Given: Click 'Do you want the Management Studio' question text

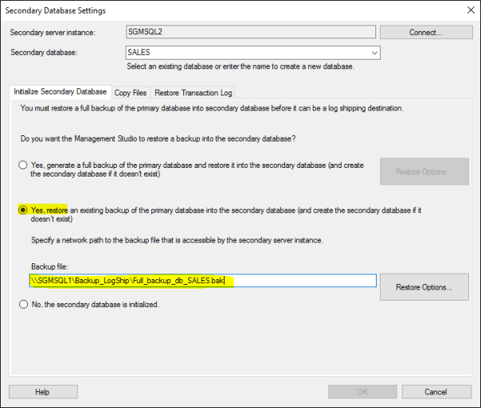Looking at the screenshot, I should pyautogui.click(x=158, y=138).
